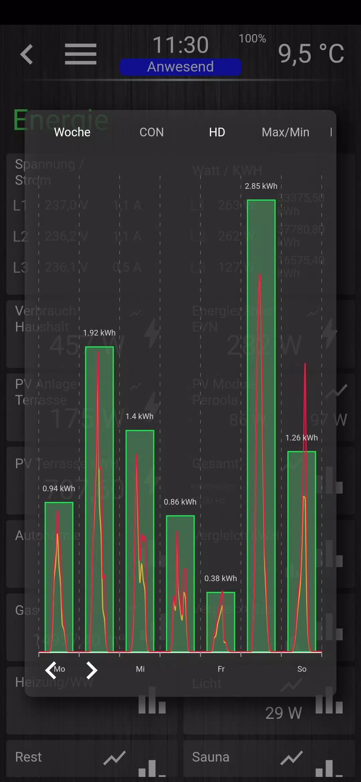This screenshot has width=361, height=782.
Task: Go to the next week with right chevron
Action: tap(92, 670)
